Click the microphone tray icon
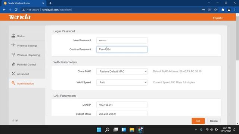The image size is (239, 134). pyautogui.click(x=201, y=130)
